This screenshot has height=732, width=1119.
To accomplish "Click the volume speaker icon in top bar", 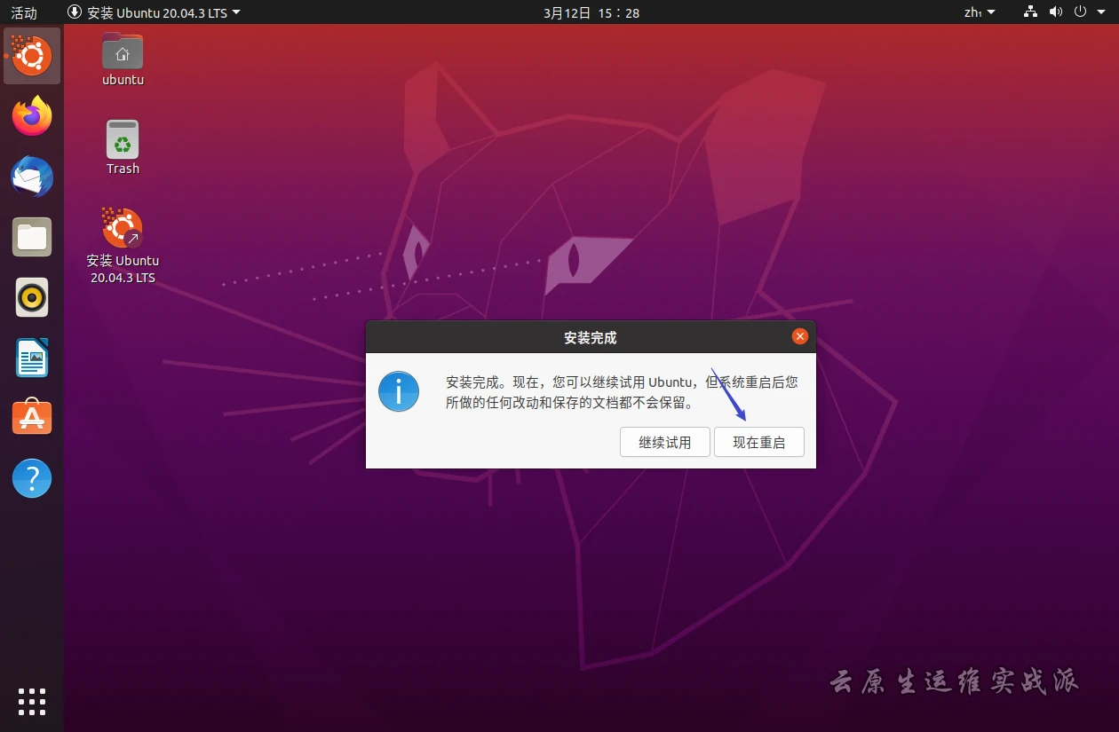I will click(1056, 12).
